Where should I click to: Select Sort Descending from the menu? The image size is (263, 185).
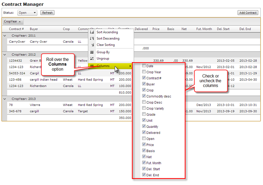[x=108, y=38]
